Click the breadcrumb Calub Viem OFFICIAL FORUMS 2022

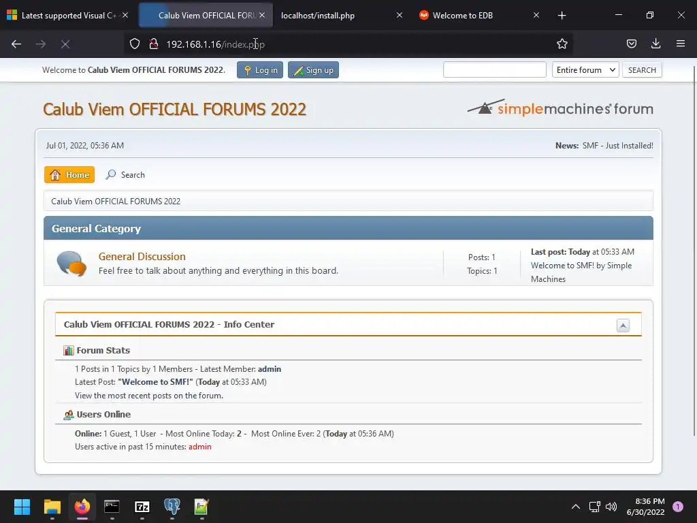click(x=116, y=202)
